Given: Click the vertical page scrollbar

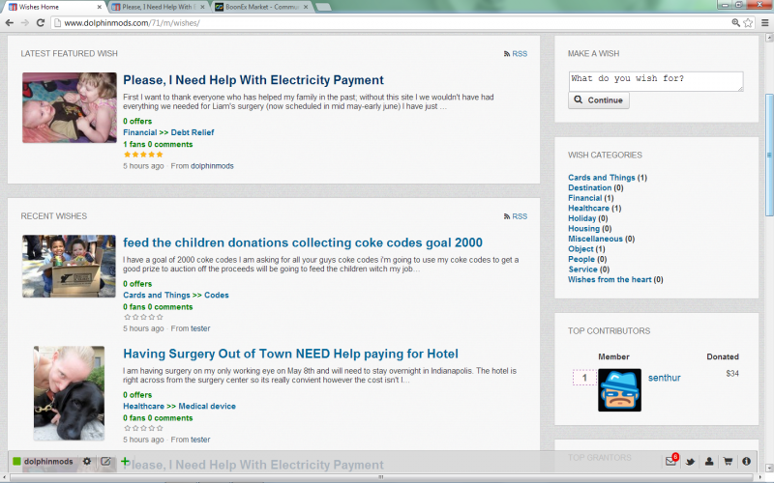Looking at the screenshot, I should coord(769,155).
